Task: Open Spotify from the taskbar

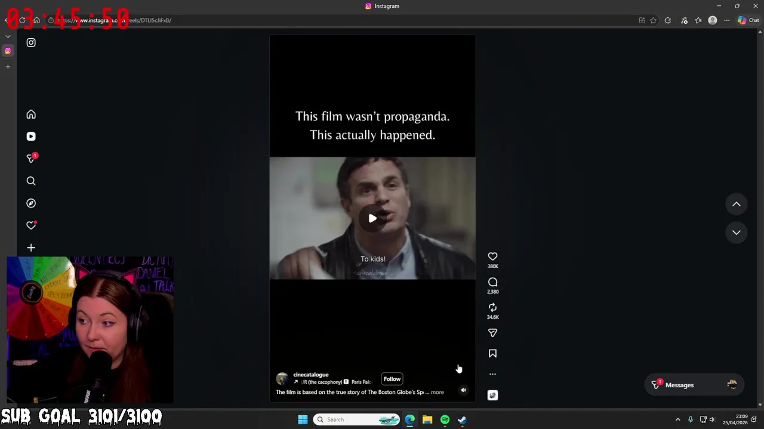Action: tap(445, 419)
